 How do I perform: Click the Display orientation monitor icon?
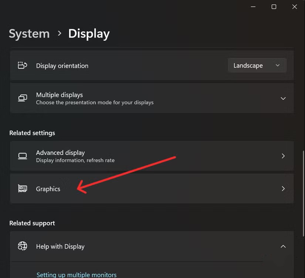pos(23,65)
